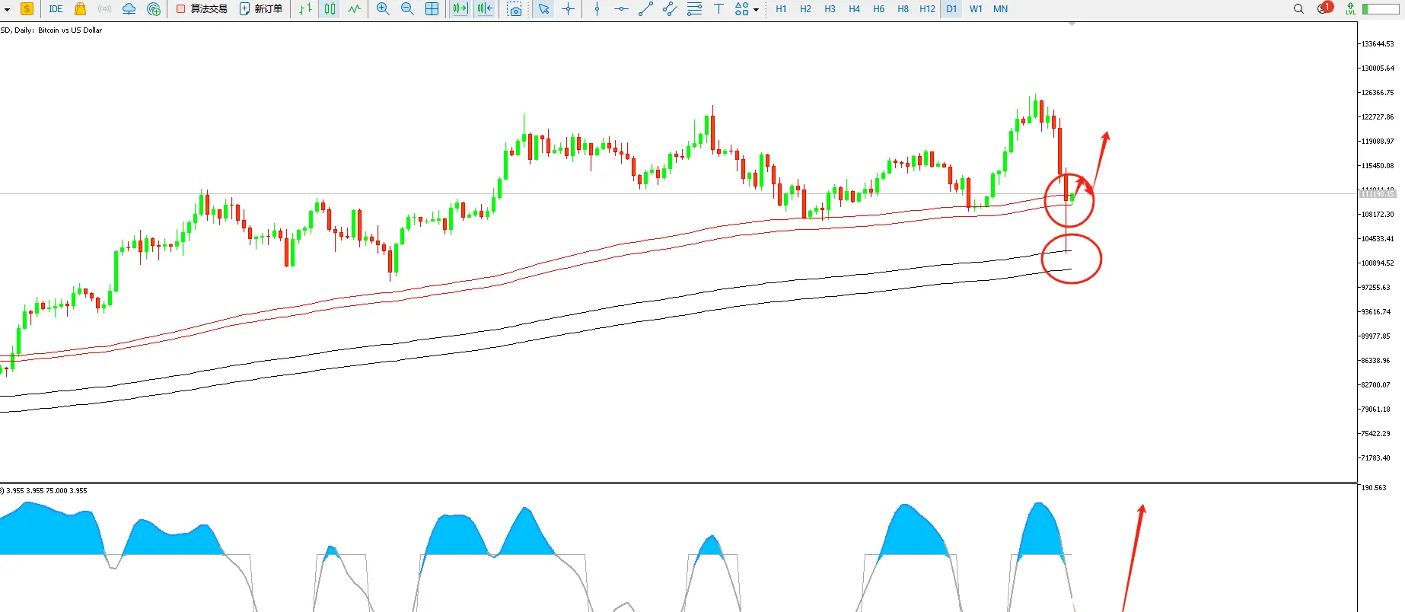The height and width of the screenshot is (612, 1405).
Task: Take a chart screenshot with camera icon
Action: tap(515, 9)
